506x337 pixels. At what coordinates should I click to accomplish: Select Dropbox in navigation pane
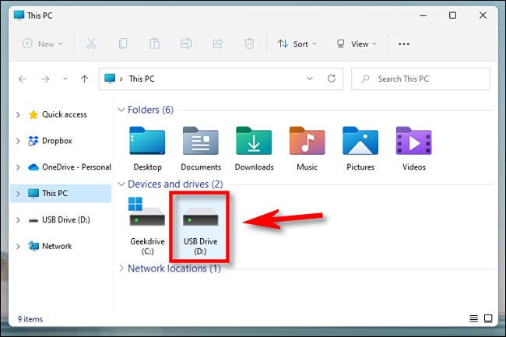point(51,141)
